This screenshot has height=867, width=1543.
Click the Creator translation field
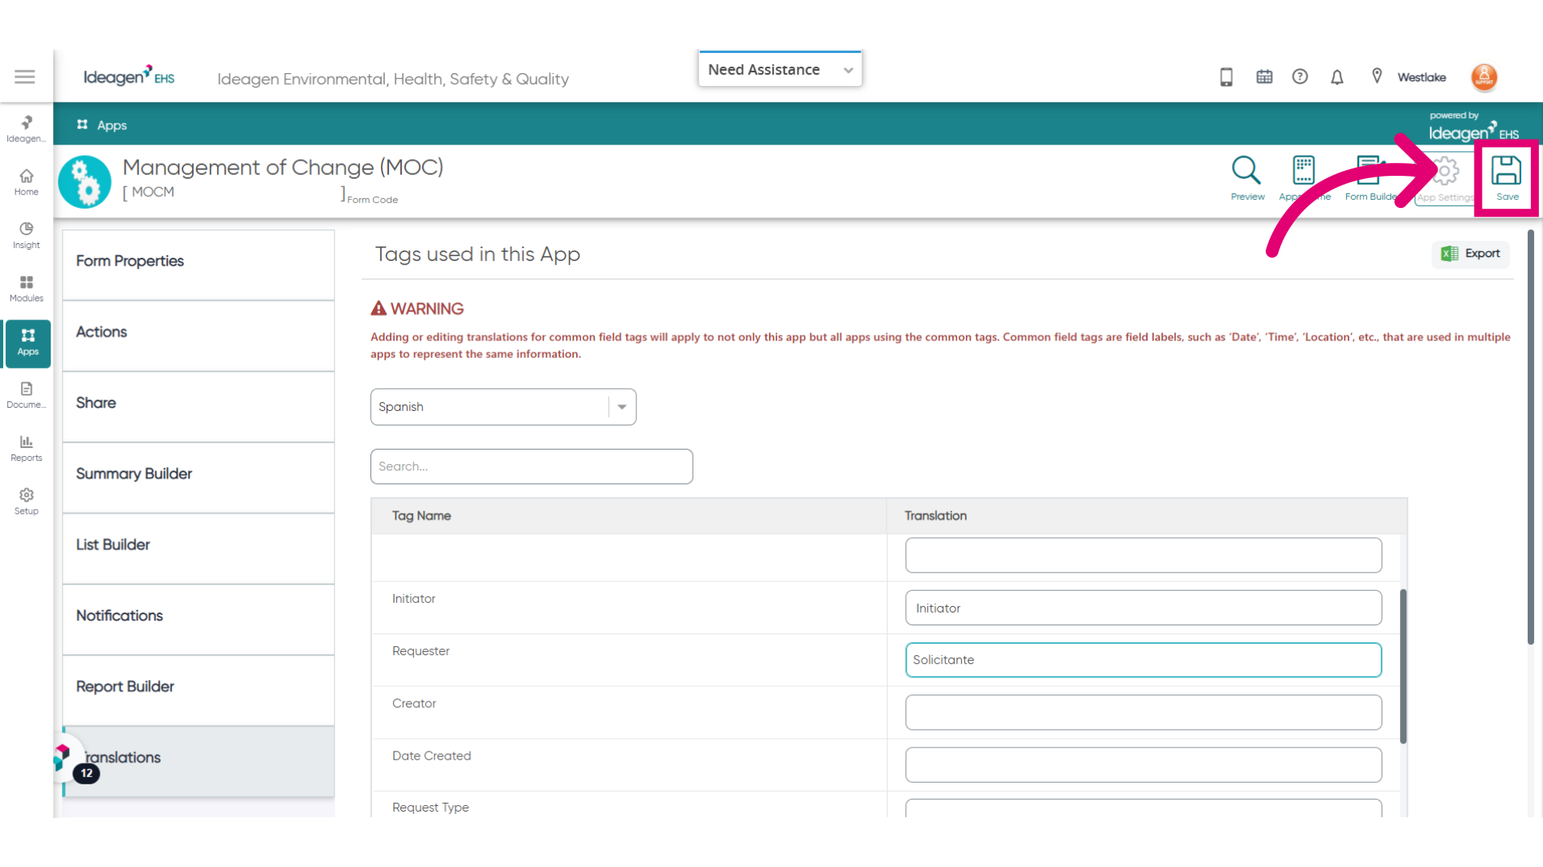pyautogui.click(x=1144, y=712)
